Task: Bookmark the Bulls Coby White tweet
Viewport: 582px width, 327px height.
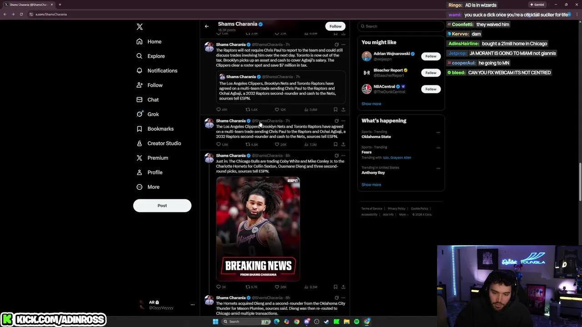Action: (336, 287)
